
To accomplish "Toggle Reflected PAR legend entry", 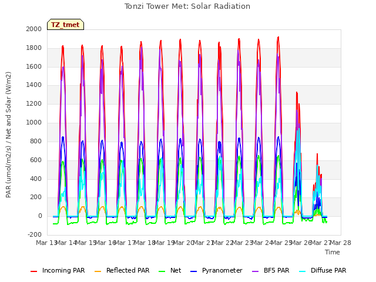I will (122, 270).
